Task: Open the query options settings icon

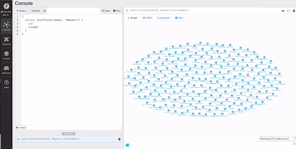Action: [x=44, y=11]
